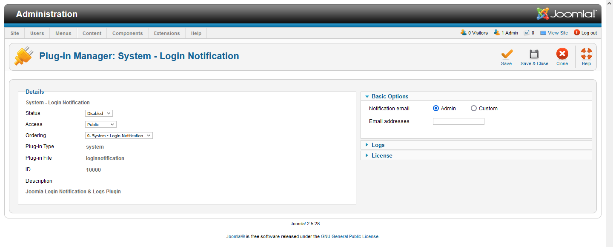
Task: Click the Save & Close floppy icon
Action: (x=534, y=54)
